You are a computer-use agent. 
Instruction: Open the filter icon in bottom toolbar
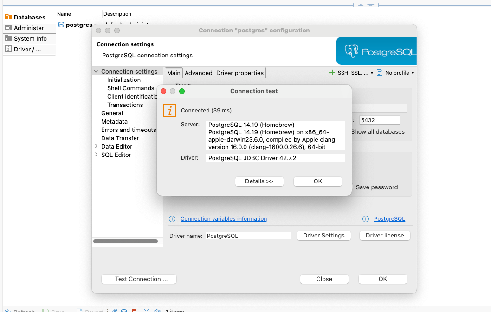[146, 310]
